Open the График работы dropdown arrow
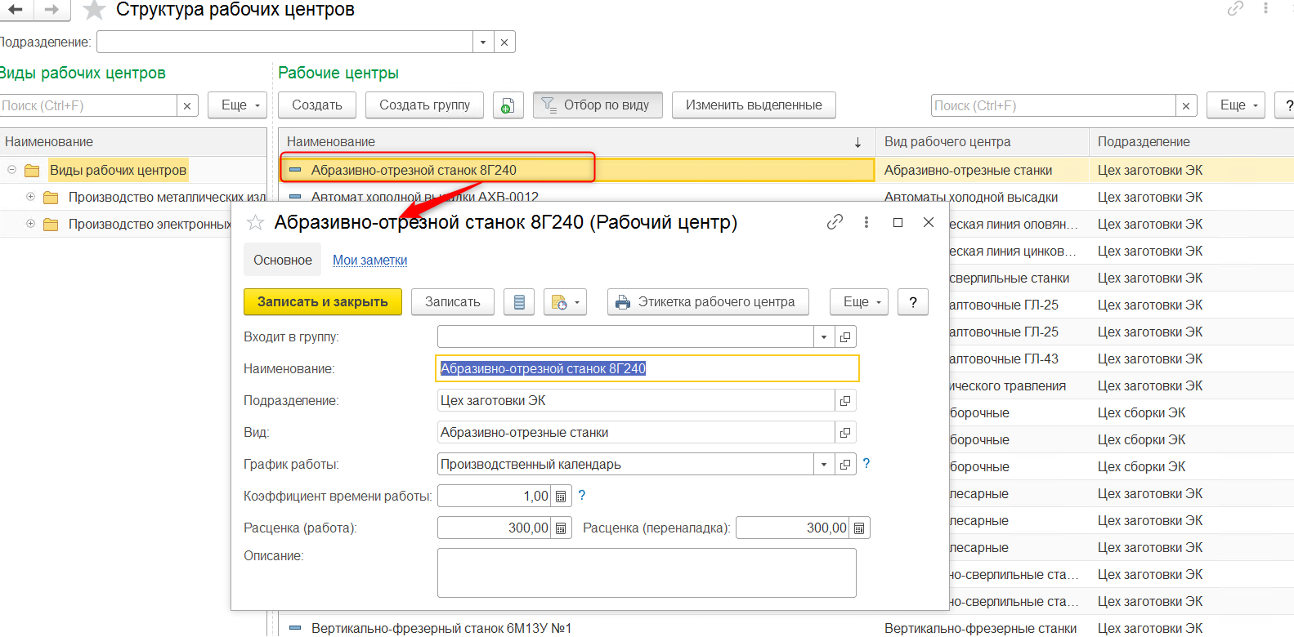Image resolution: width=1294 pixels, height=637 pixels. [824, 465]
